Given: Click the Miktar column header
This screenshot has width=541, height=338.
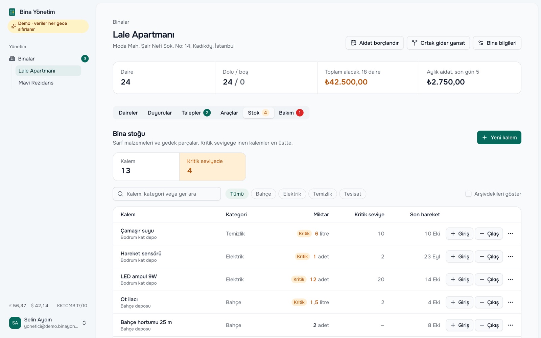Looking at the screenshot, I should (x=321, y=215).
